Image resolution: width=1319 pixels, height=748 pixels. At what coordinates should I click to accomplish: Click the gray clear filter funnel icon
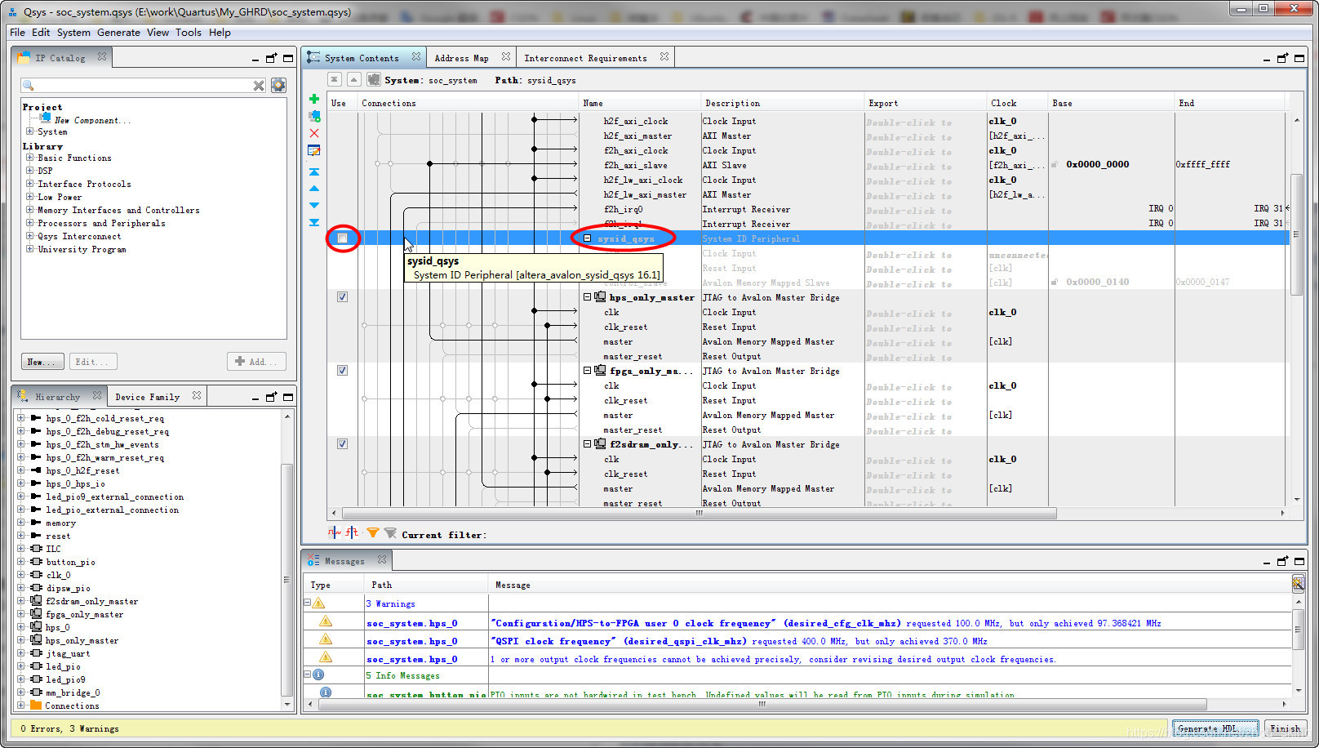click(390, 533)
